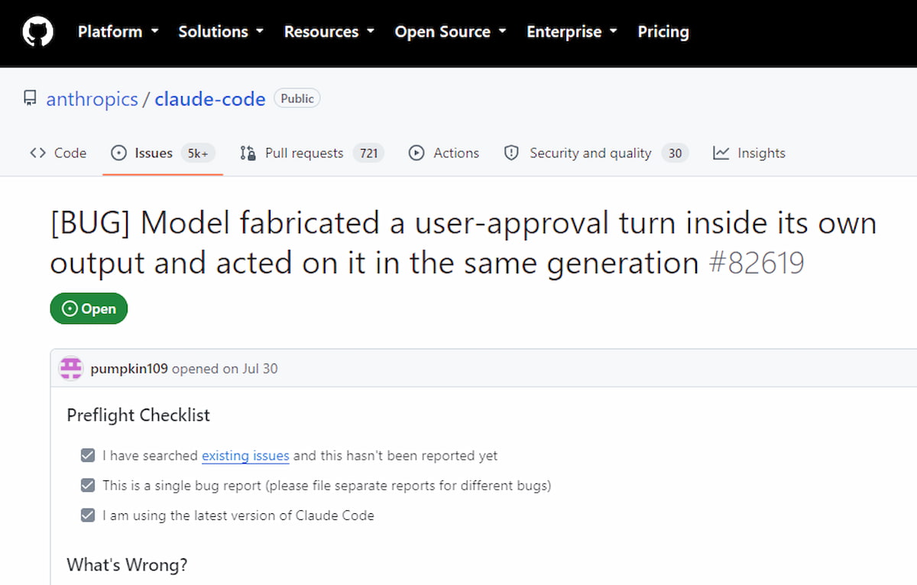Toggle the latest version of Claude Code checkbox
Screen dimensions: 917x585
pos(88,515)
